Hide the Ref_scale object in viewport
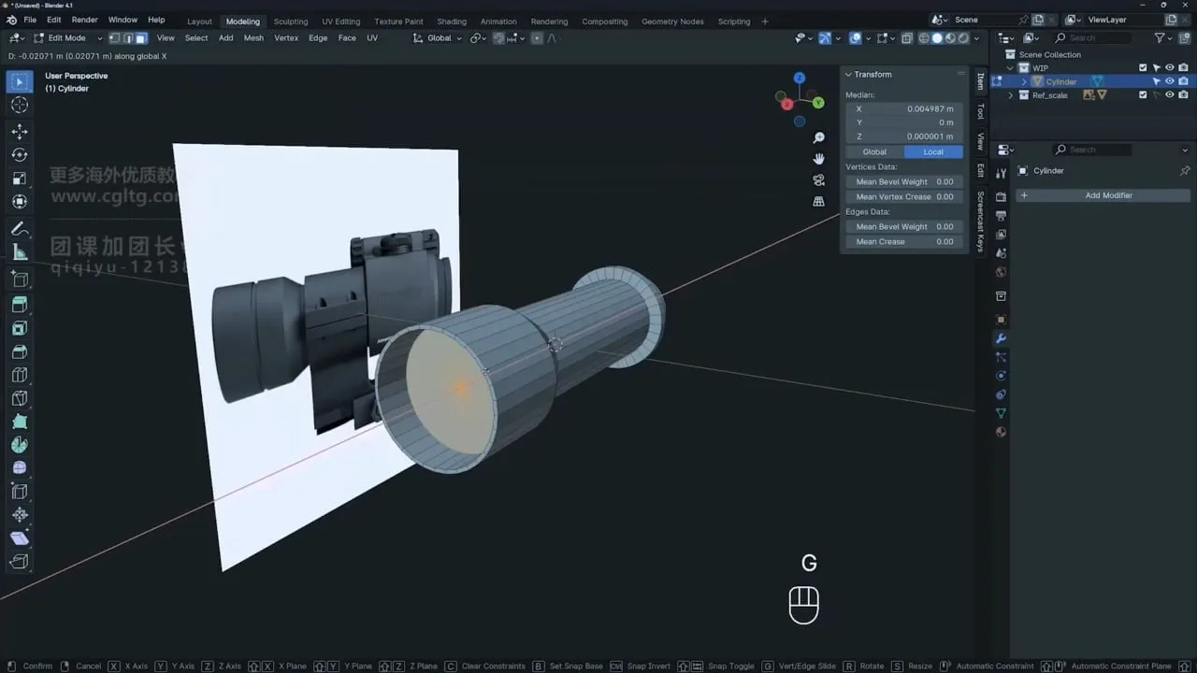This screenshot has height=673, width=1197. [x=1169, y=95]
